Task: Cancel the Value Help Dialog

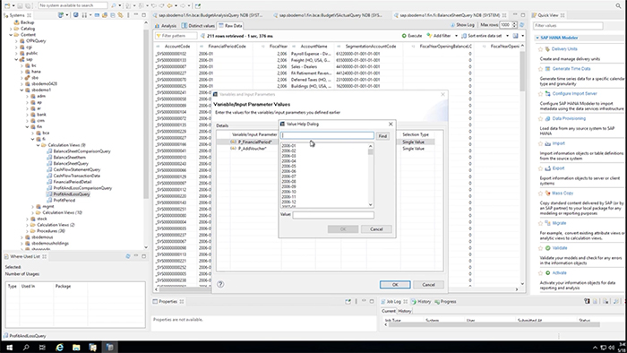Action: click(376, 229)
